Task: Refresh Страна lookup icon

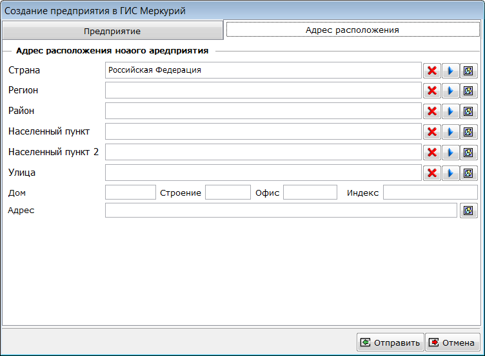Action: pos(469,71)
